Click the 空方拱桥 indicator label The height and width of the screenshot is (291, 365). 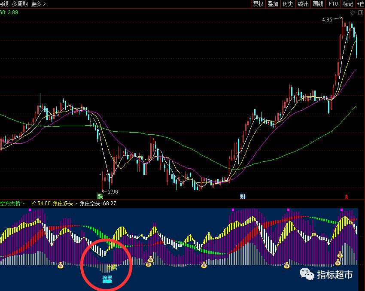click(12, 203)
